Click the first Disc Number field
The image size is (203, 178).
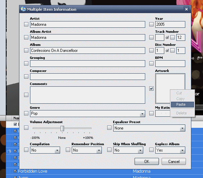[160, 51]
